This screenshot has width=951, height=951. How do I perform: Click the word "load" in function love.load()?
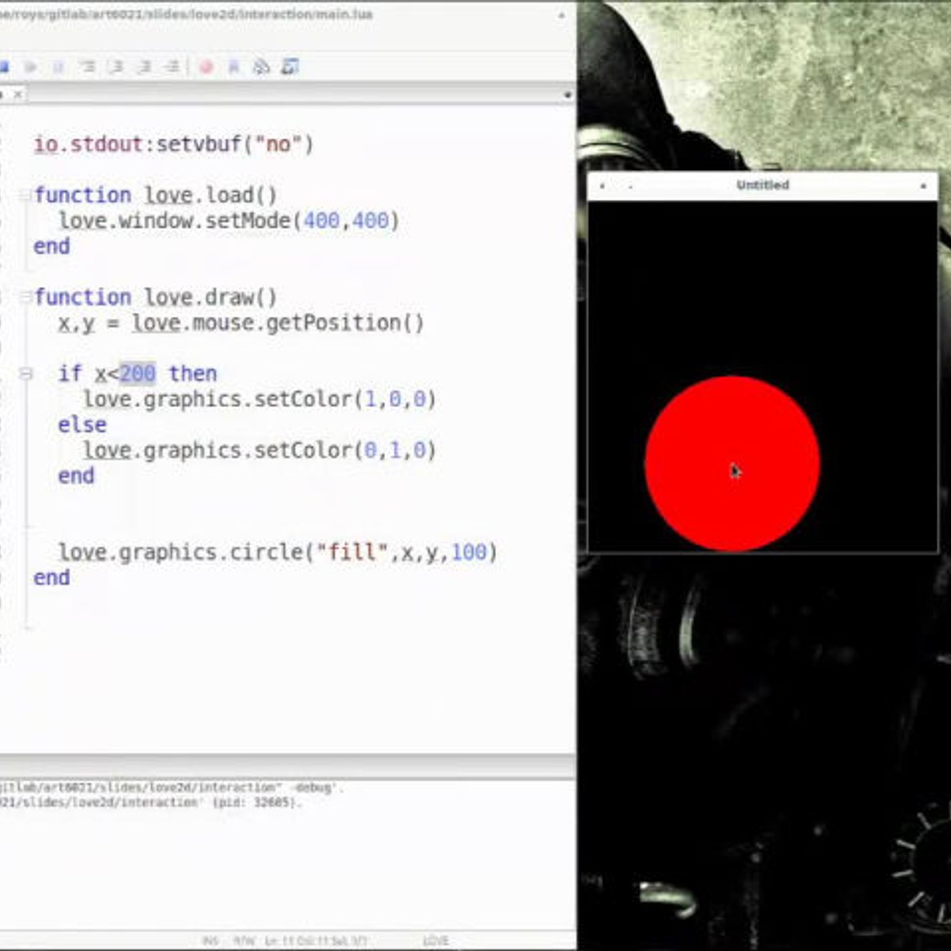tap(230, 196)
